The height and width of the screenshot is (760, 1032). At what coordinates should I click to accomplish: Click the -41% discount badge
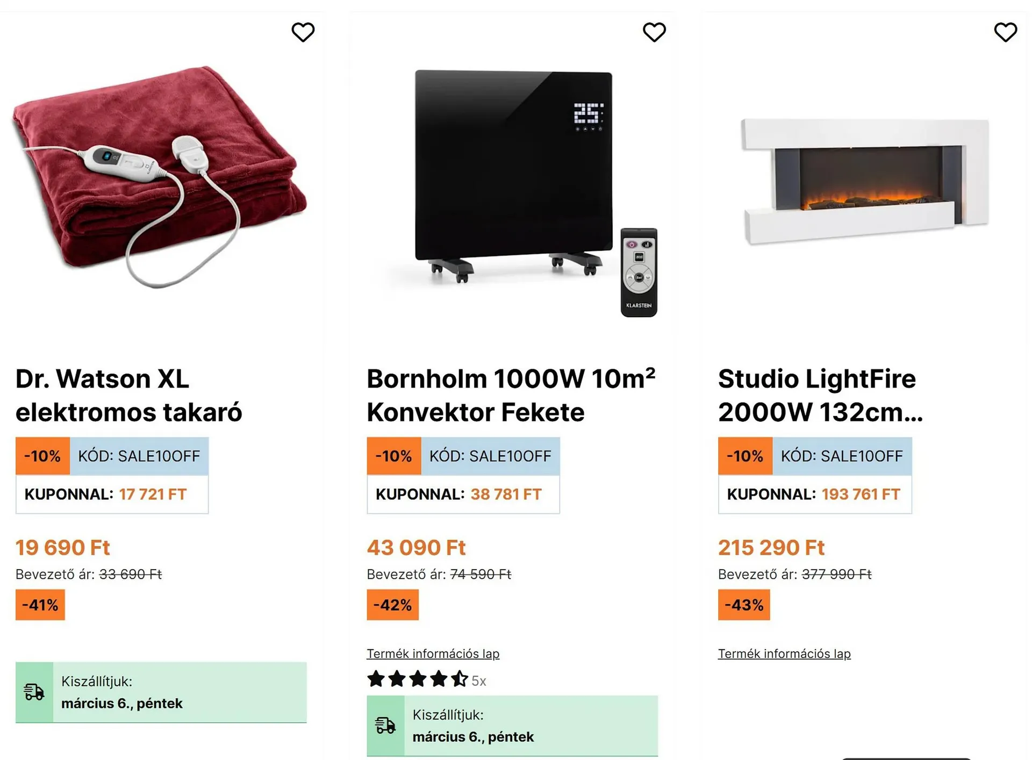pos(40,605)
